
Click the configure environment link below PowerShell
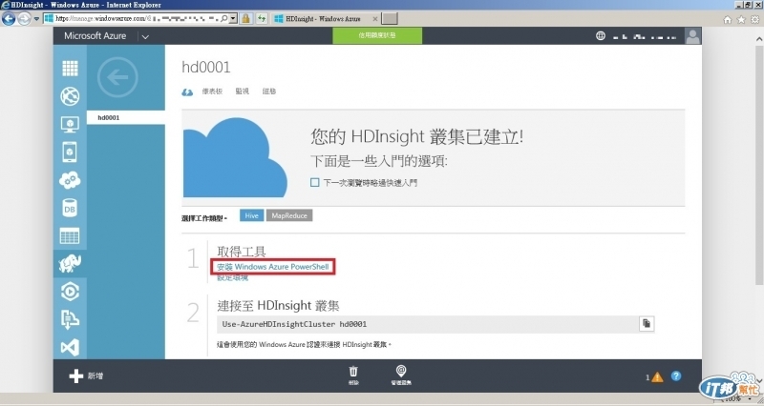pos(232,277)
